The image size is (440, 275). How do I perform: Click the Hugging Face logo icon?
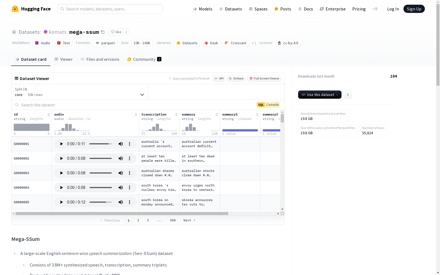click(15, 9)
